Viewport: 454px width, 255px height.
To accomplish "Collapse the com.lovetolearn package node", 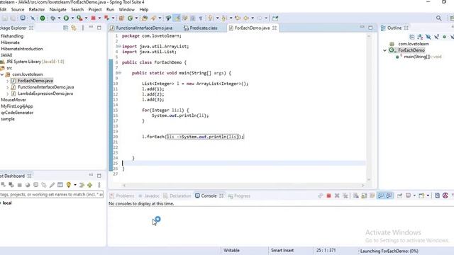I will (x=2, y=74).
